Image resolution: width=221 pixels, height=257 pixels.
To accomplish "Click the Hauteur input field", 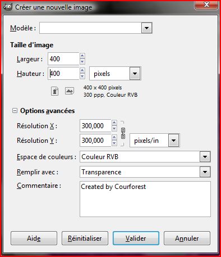I will coord(63,74).
